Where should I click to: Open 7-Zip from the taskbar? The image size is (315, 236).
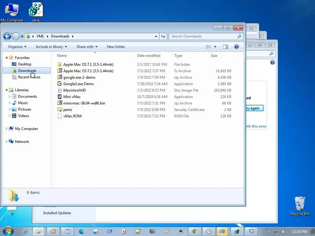point(152,231)
